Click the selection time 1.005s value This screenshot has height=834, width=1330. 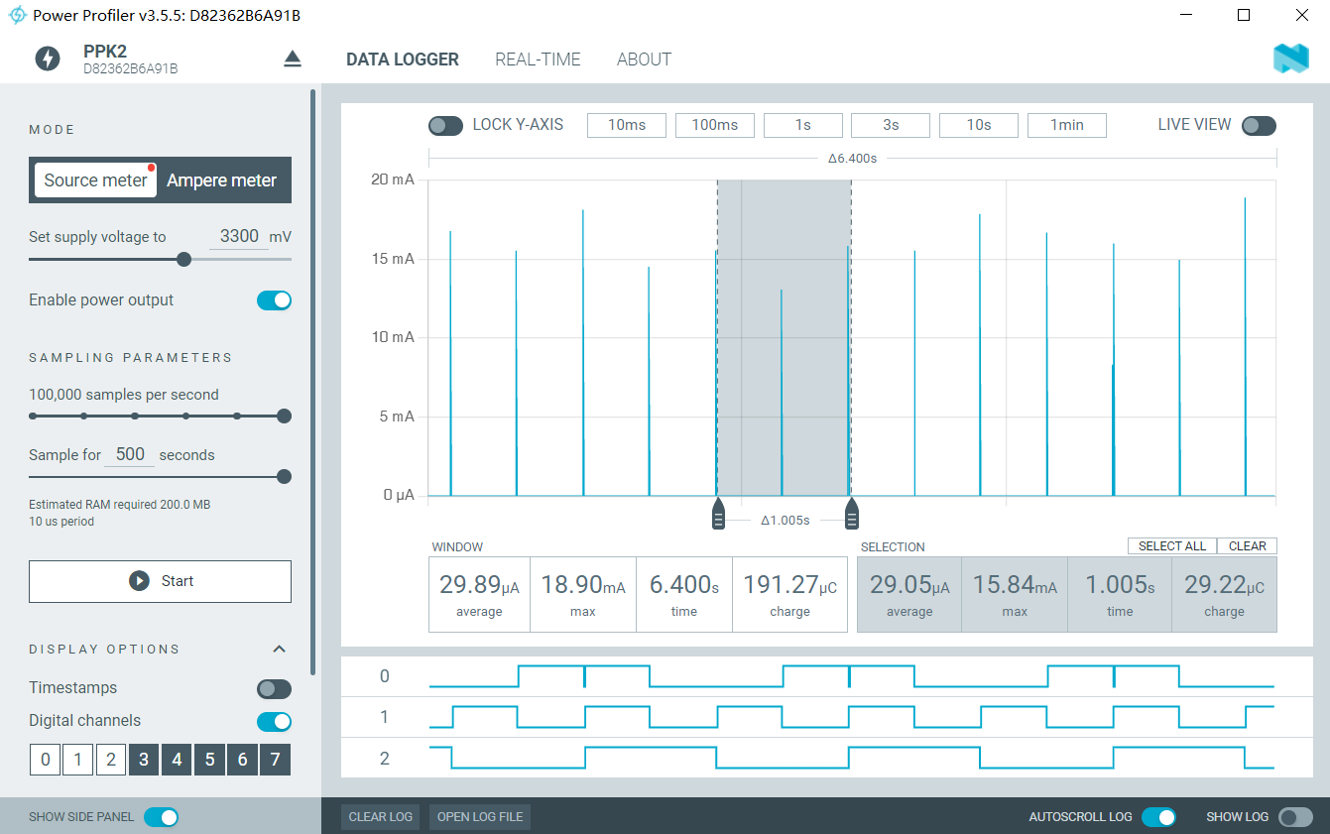click(x=1120, y=585)
